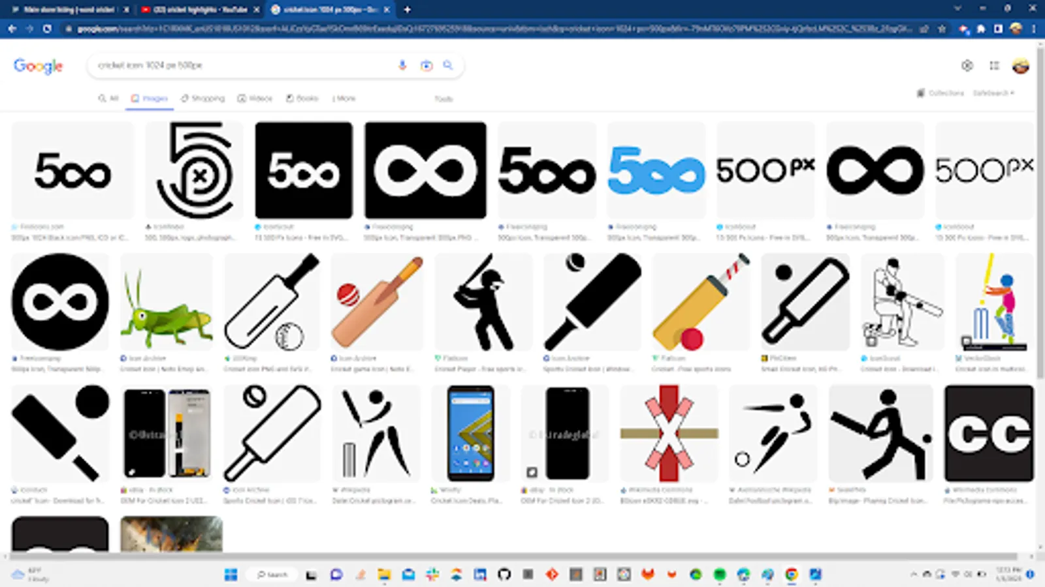Open the green grasshopper cricket image

coord(167,302)
